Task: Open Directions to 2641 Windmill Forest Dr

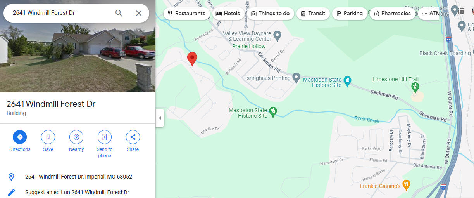Action: [20, 141]
